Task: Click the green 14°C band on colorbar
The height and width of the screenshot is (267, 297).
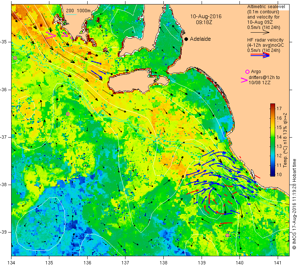Action: [272, 137]
